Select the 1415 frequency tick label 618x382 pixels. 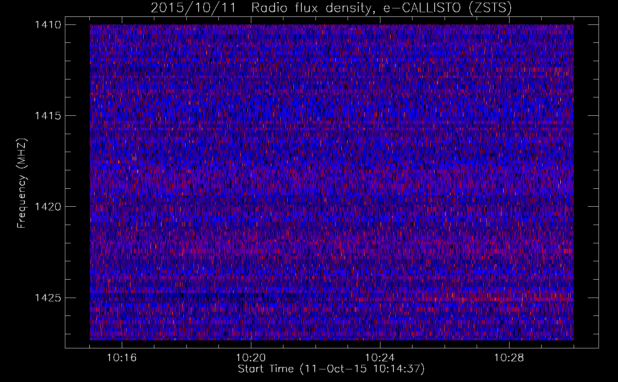pyautogui.click(x=48, y=116)
